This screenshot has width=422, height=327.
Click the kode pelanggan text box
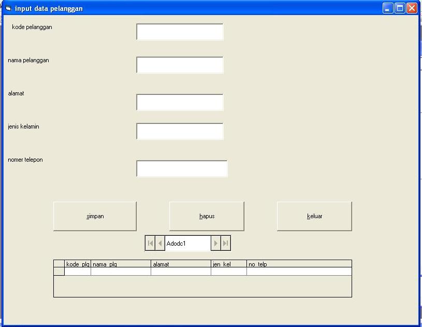179,32
